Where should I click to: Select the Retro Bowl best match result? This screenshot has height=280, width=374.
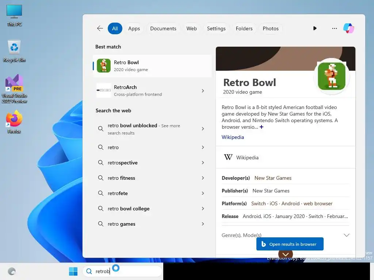point(152,66)
